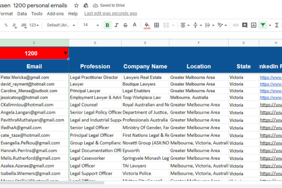Format cells as percent
Image resolution: width=282 pixels, height=188 pixels.
[x=6, y=25]
